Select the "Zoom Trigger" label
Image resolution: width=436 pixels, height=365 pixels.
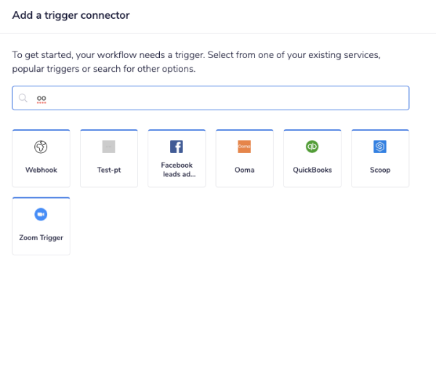41,237
